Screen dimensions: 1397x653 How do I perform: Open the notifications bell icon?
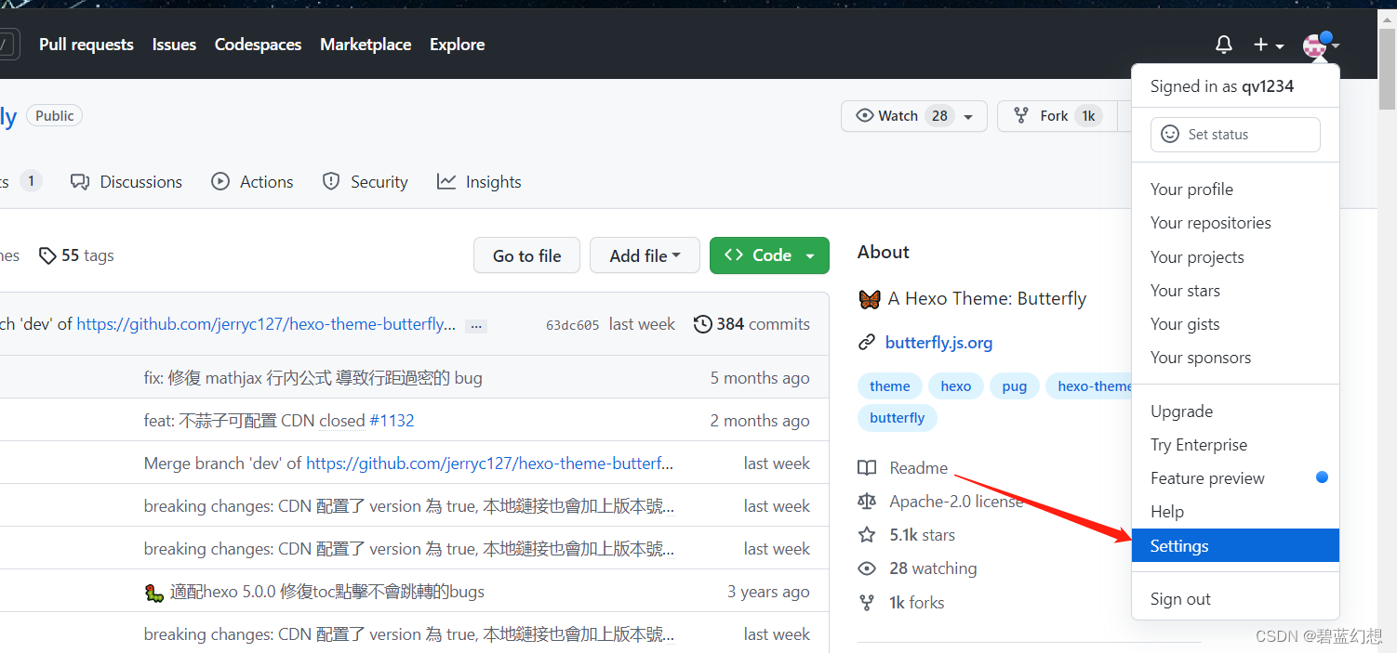[1224, 45]
